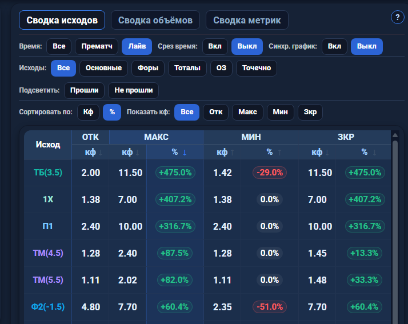The height and width of the screenshot is (324, 408).
Task: Open Сводка метрик tab
Action: tap(247, 20)
